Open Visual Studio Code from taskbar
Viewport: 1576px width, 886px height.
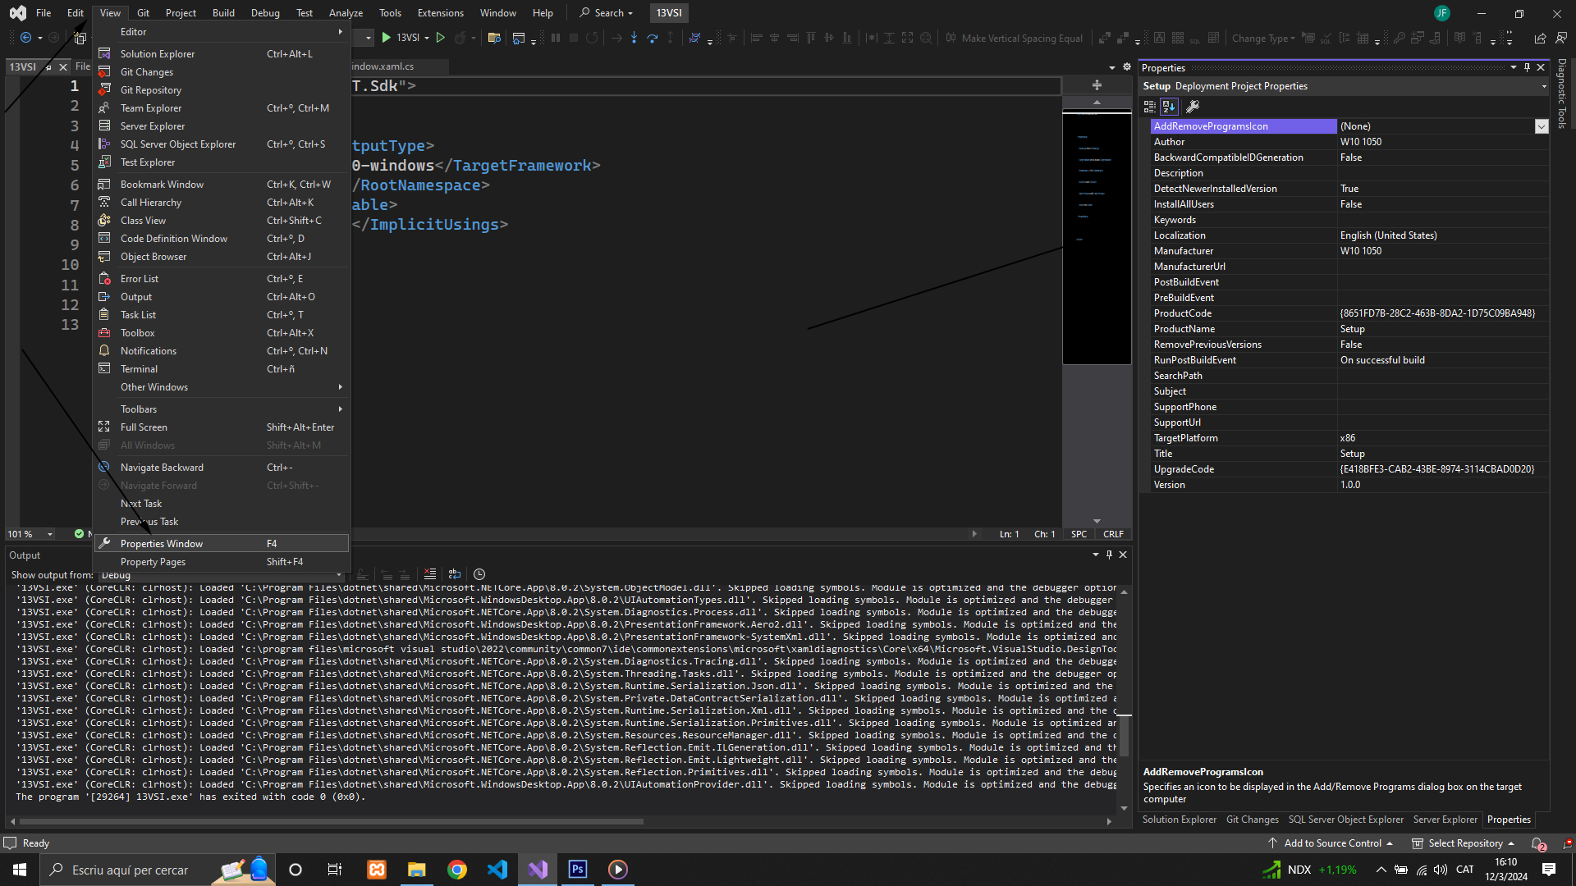(497, 870)
